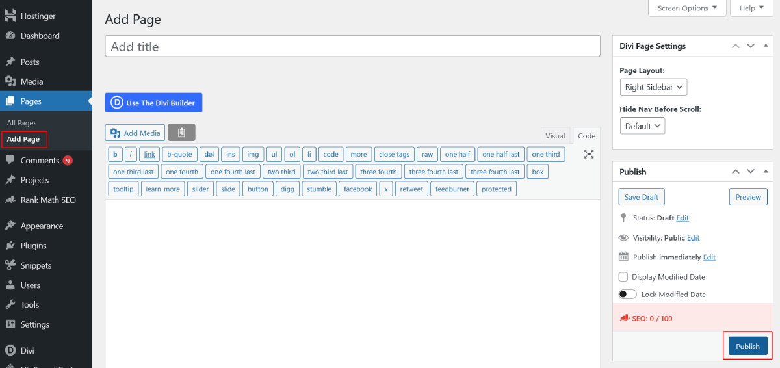The height and width of the screenshot is (368, 780).
Task: Click the blue Publish button
Action: coord(747,346)
